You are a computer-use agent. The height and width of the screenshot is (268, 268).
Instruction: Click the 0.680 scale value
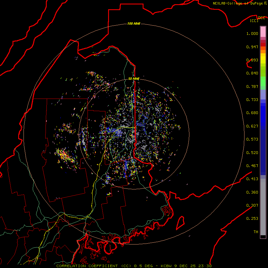[252, 113]
